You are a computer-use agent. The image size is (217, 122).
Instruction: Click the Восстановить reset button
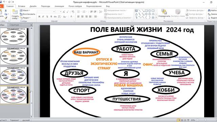click(x=27, y=14)
